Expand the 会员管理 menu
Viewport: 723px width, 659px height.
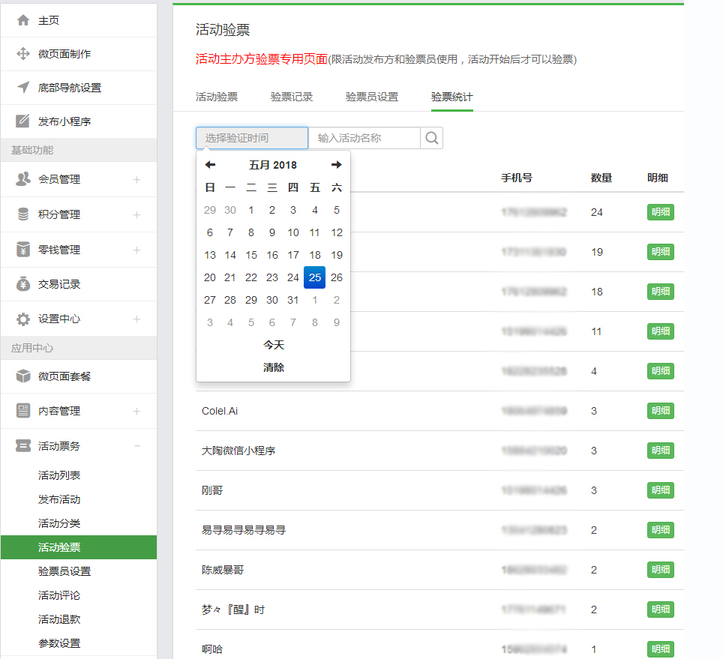(x=136, y=179)
